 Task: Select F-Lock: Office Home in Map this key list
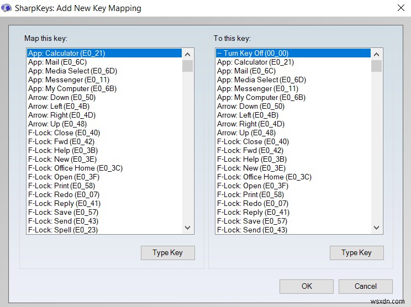[x=104, y=168]
